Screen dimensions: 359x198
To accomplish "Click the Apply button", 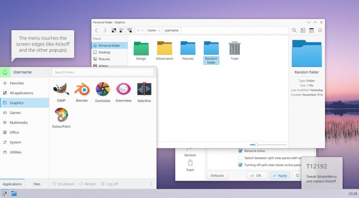I will tap(280, 176).
